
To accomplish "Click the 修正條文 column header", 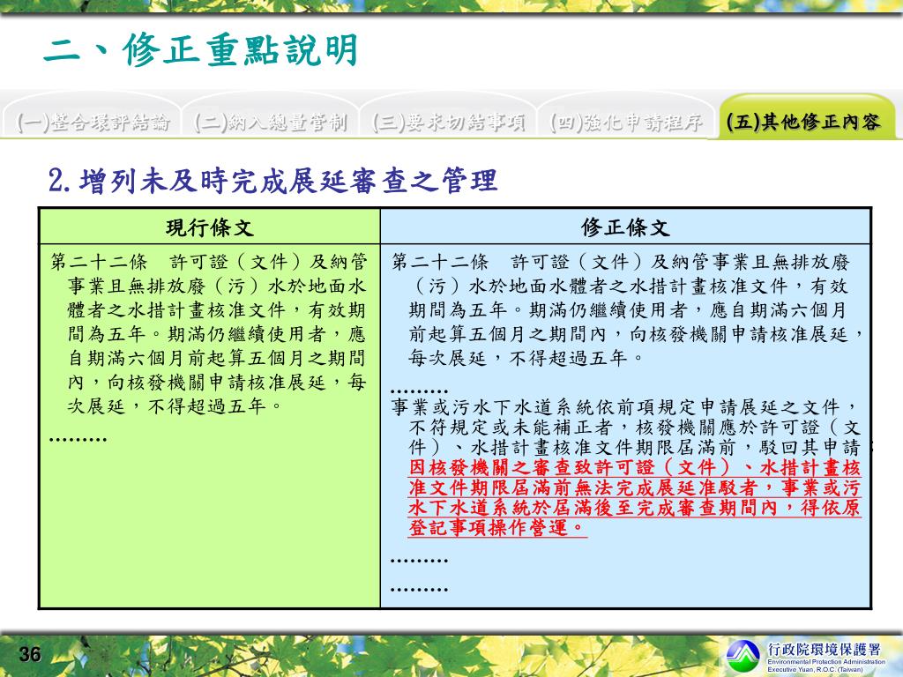I will pyautogui.click(x=625, y=227).
